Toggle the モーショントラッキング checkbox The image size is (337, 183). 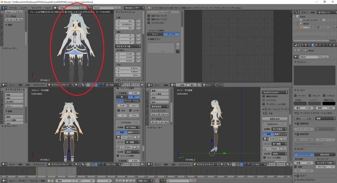tap(266, 109)
